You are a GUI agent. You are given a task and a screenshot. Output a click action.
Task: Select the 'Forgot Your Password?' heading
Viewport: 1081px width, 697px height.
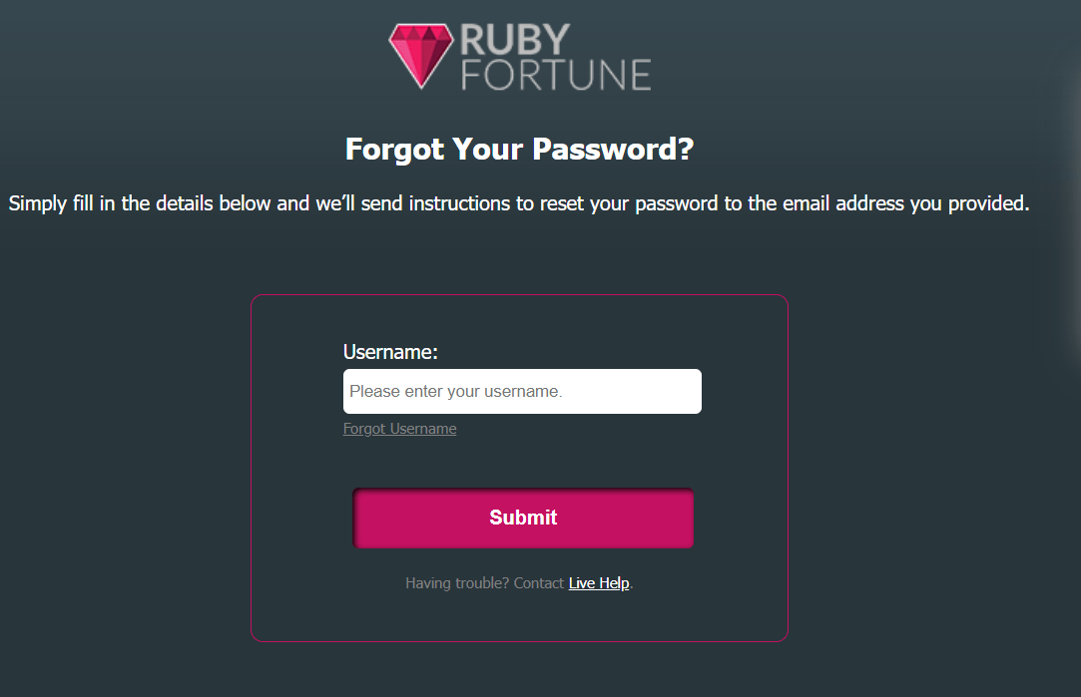(x=519, y=149)
